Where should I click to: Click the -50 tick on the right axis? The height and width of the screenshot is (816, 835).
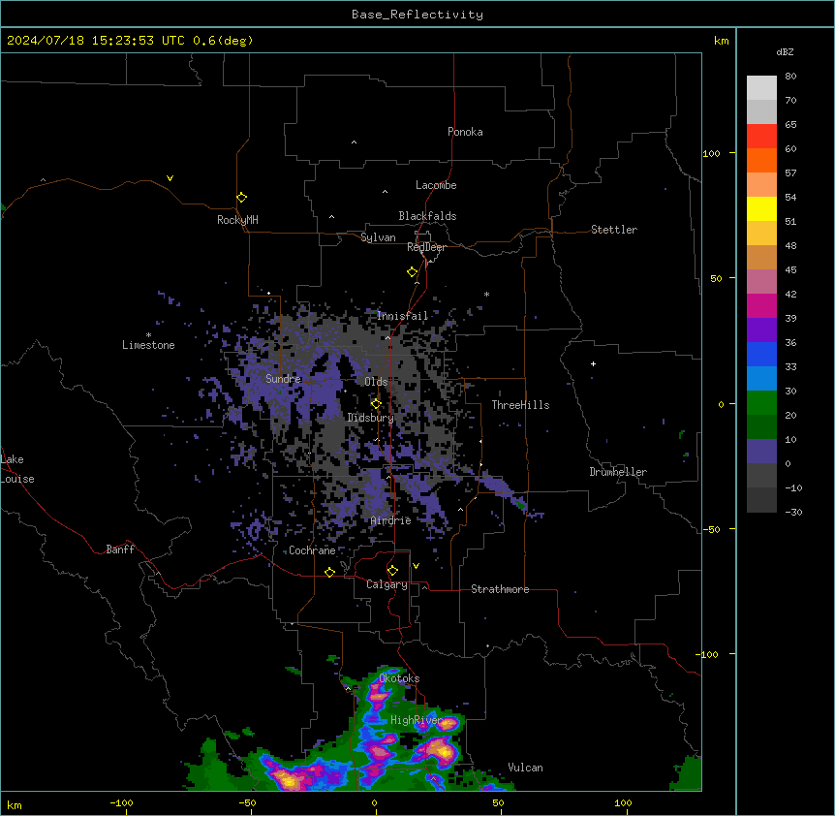[711, 529]
